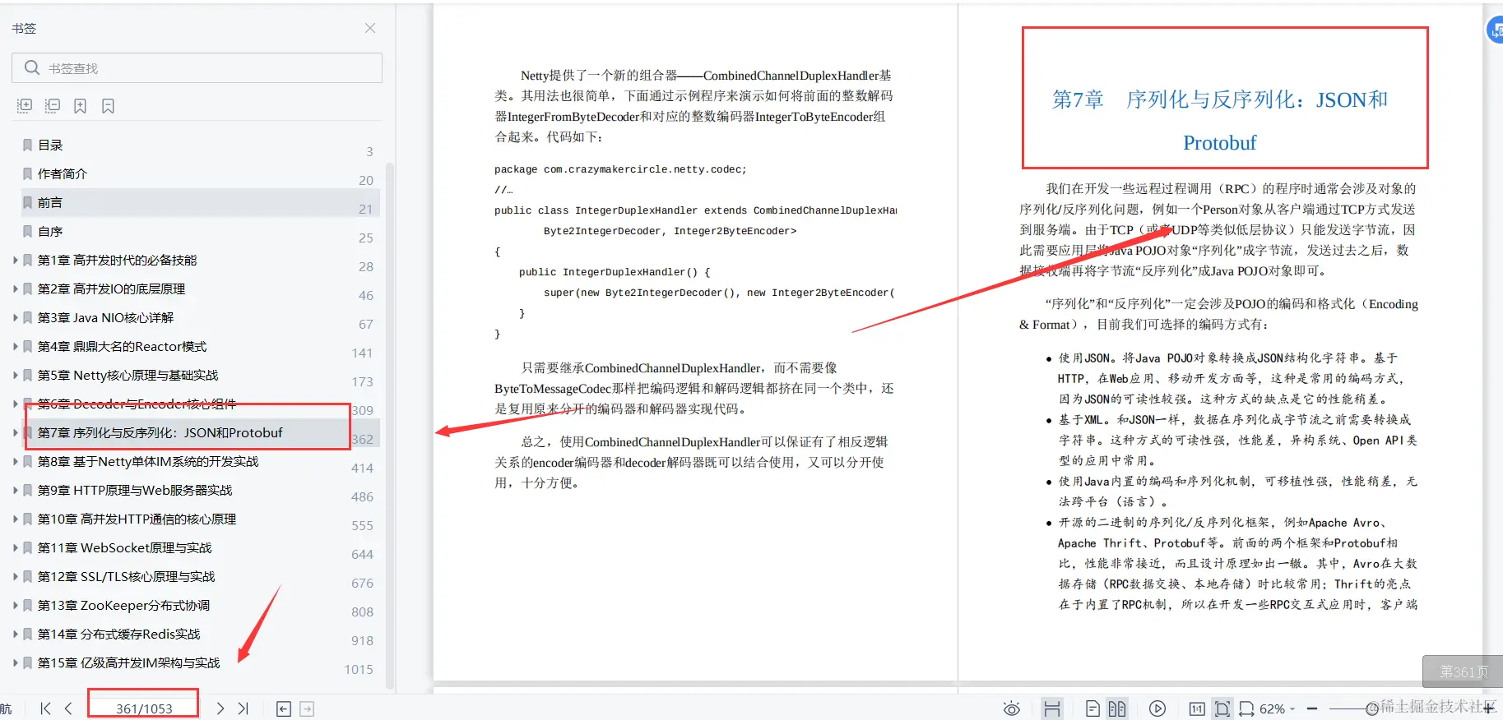Viewport: 1503px width, 720px height.
Task: Expand 第2章 高并发IO的底层原理
Action: (15, 288)
